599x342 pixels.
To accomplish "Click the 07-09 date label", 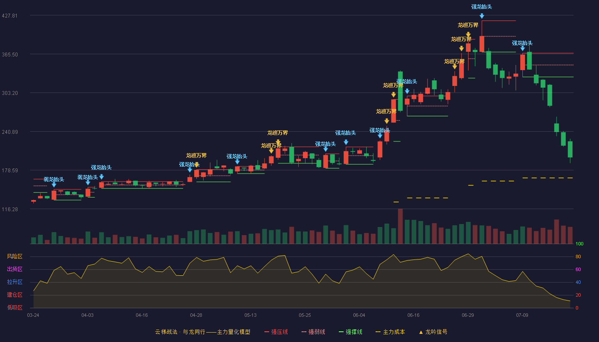I will click(522, 315).
